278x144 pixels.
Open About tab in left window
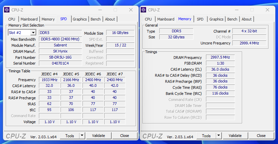[110, 19]
